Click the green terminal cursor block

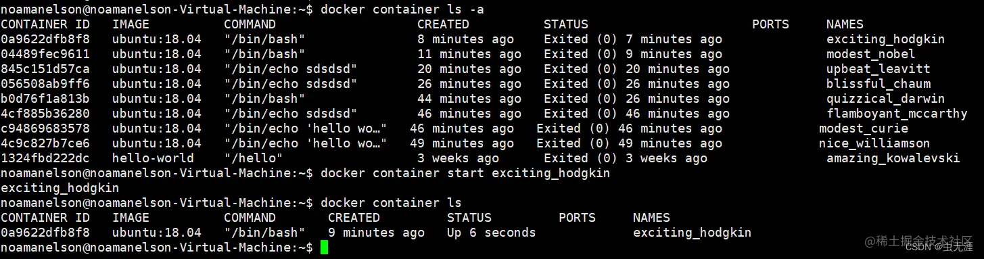click(x=324, y=248)
